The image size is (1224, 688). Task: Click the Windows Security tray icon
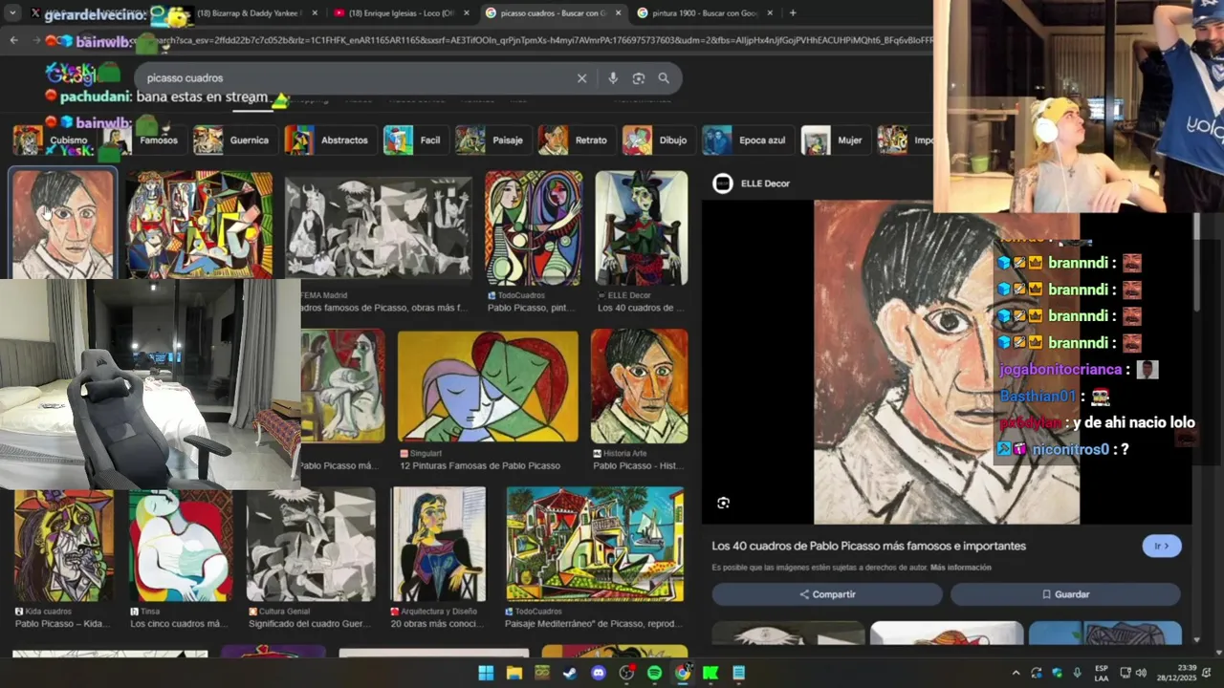pos(1057,673)
